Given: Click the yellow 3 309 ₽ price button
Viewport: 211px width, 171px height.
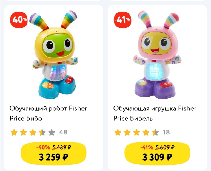Looking at the screenshot, I should 157,153.
